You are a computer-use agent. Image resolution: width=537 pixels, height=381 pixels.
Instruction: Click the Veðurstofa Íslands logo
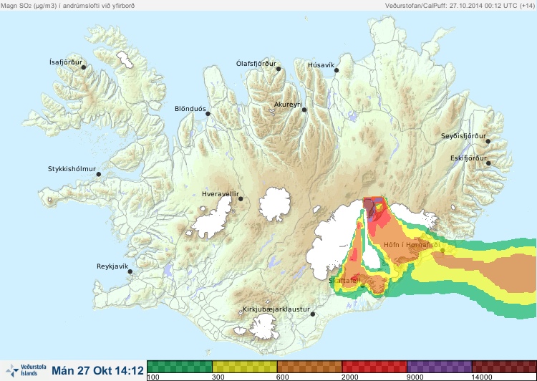(x=26, y=370)
